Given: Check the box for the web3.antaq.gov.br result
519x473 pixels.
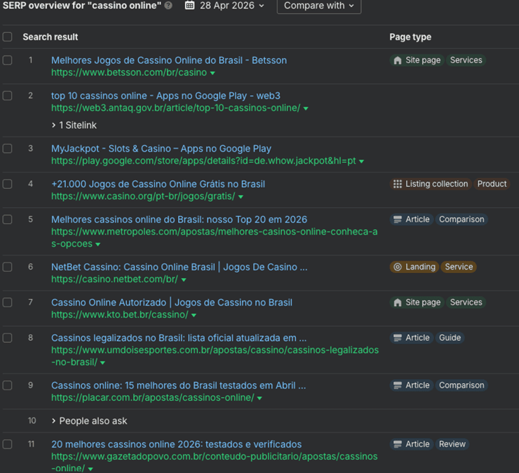Looking at the screenshot, I should [x=7, y=96].
